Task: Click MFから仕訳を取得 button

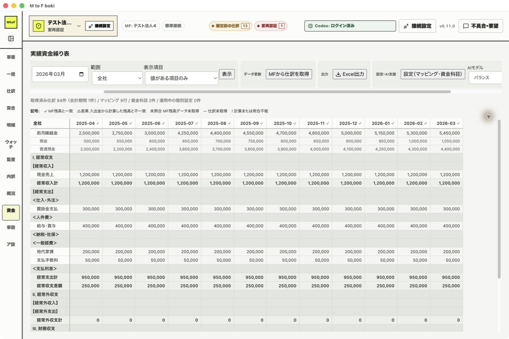Action: (289, 74)
